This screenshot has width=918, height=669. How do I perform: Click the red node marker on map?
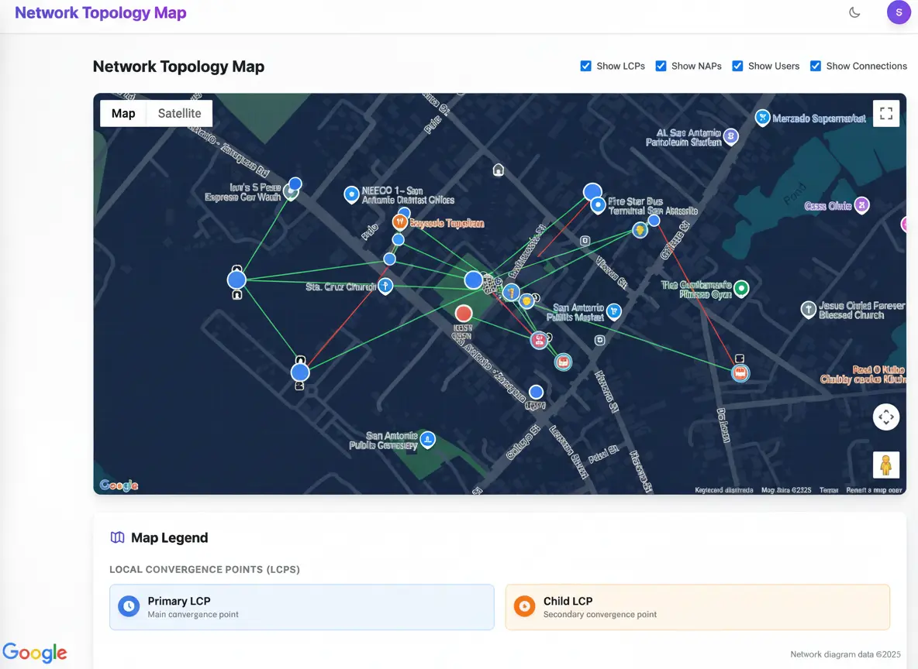pos(464,314)
